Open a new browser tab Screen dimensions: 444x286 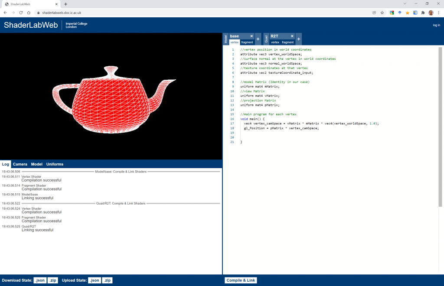pyautogui.click(x=65, y=4)
